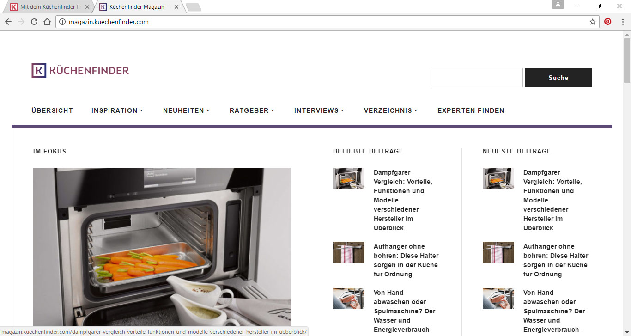Reload the page with the refresh icon

click(x=34, y=22)
